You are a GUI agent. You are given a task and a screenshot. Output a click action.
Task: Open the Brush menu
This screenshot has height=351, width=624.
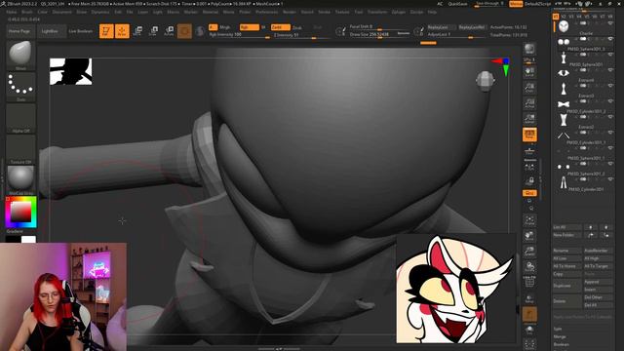tap(27, 12)
